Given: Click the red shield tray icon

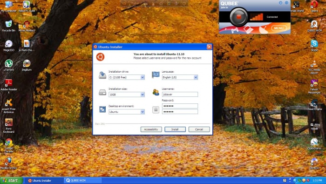Looking at the screenshot, I should click(308, 180).
